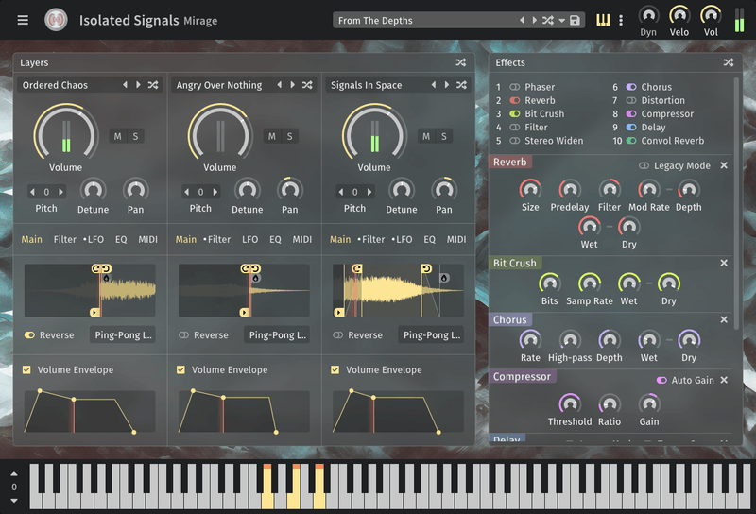Open the three-dot options menu
Screen dimensions: 756x514
(x=621, y=20)
